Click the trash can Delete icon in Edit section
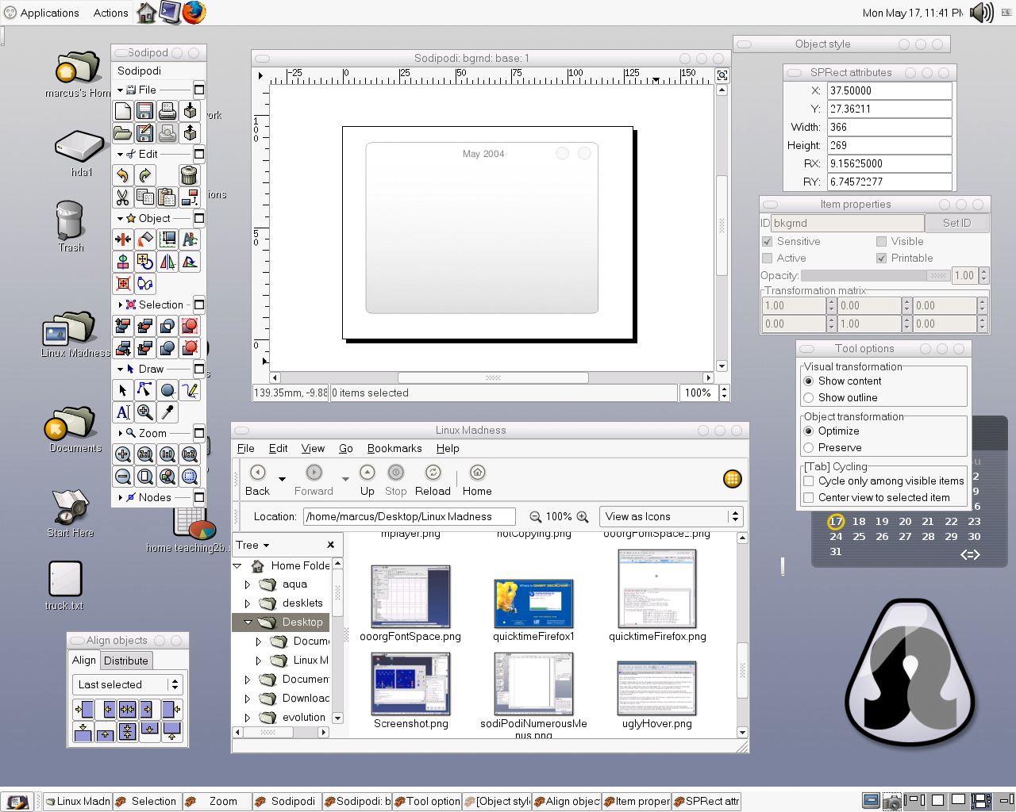This screenshot has height=812, width=1016. click(190, 175)
